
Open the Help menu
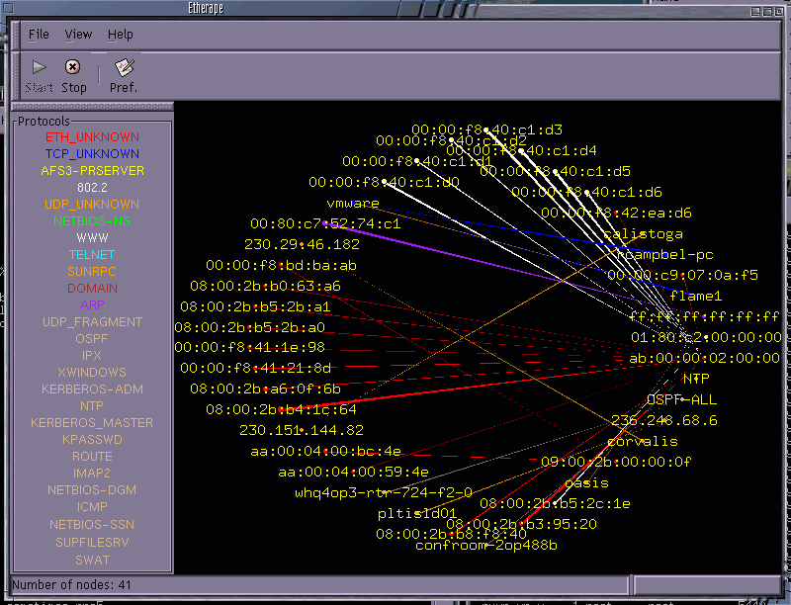[120, 35]
